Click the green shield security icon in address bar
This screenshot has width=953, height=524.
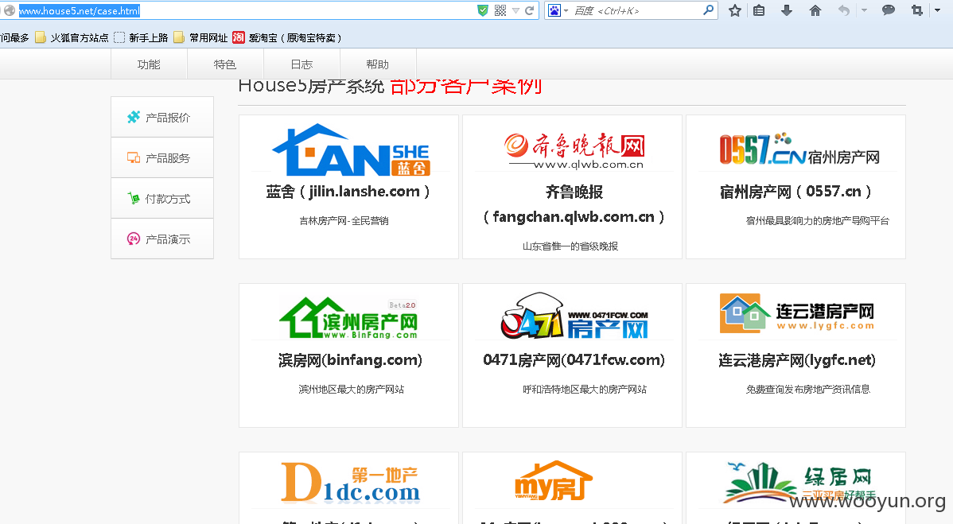pos(483,10)
